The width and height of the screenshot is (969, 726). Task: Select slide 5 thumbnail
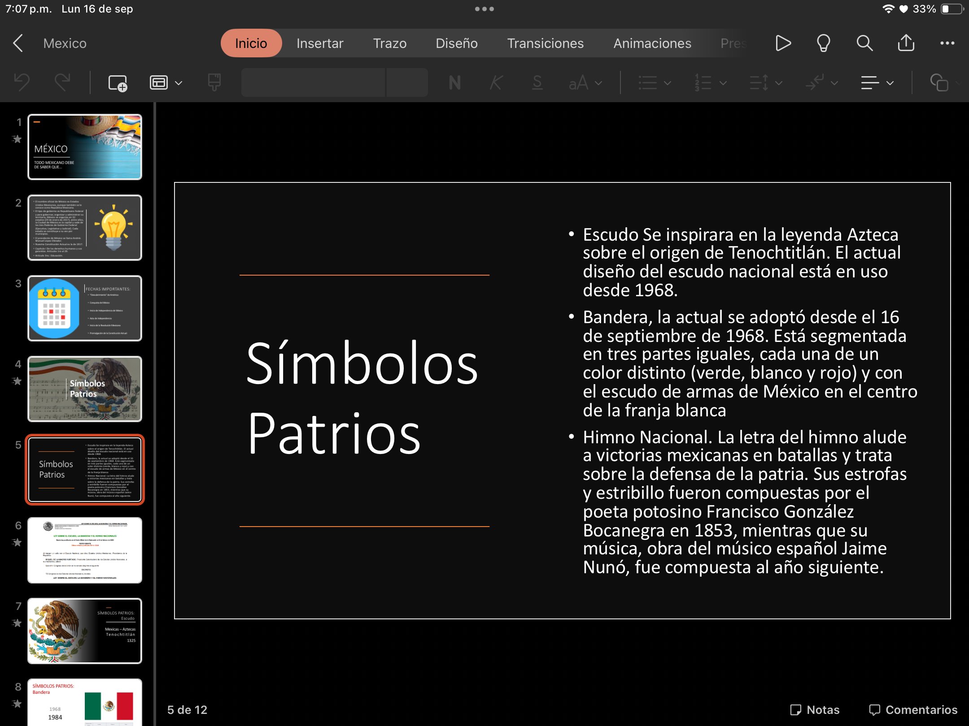coord(85,470)
